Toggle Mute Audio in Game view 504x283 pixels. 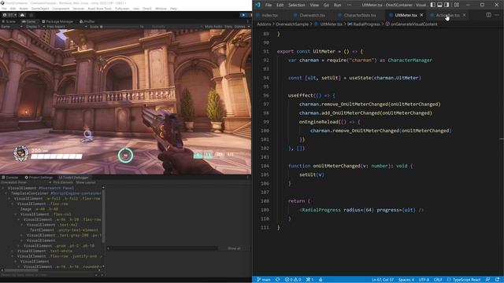pos(213,27)
